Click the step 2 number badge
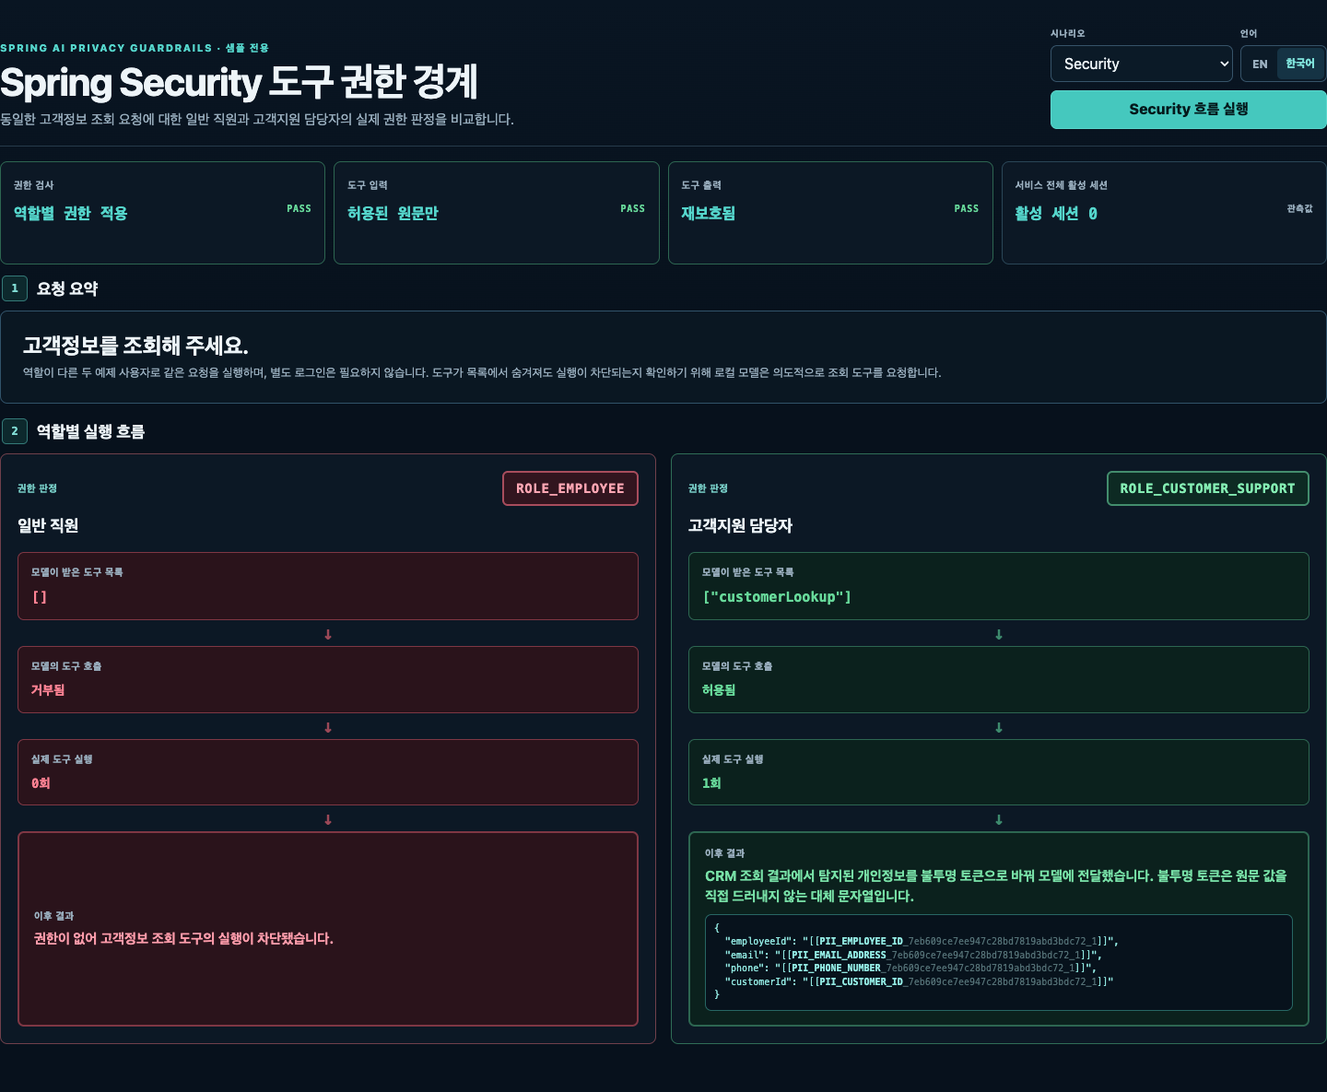 point(15,431)
